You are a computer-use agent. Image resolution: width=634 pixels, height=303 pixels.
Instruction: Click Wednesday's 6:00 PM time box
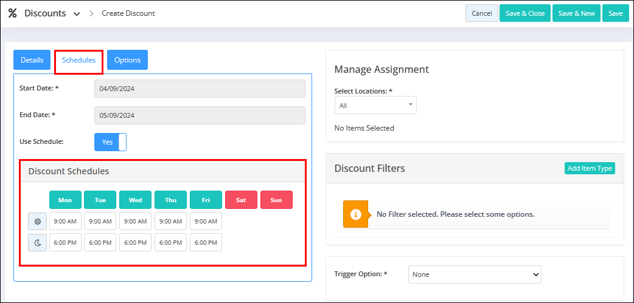coord(136,242)
